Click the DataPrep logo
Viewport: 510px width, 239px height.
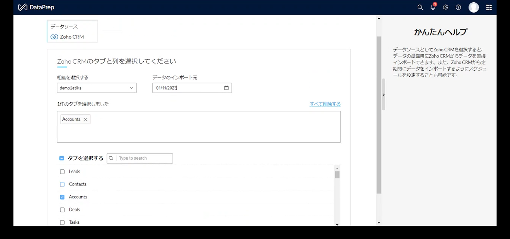[x=36, y=7]
